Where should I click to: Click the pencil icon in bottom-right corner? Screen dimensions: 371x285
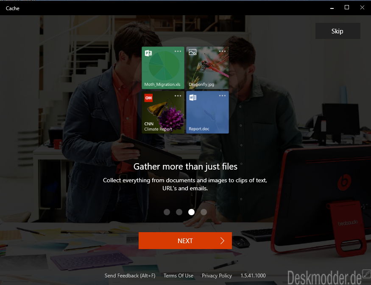click(367, 273)
